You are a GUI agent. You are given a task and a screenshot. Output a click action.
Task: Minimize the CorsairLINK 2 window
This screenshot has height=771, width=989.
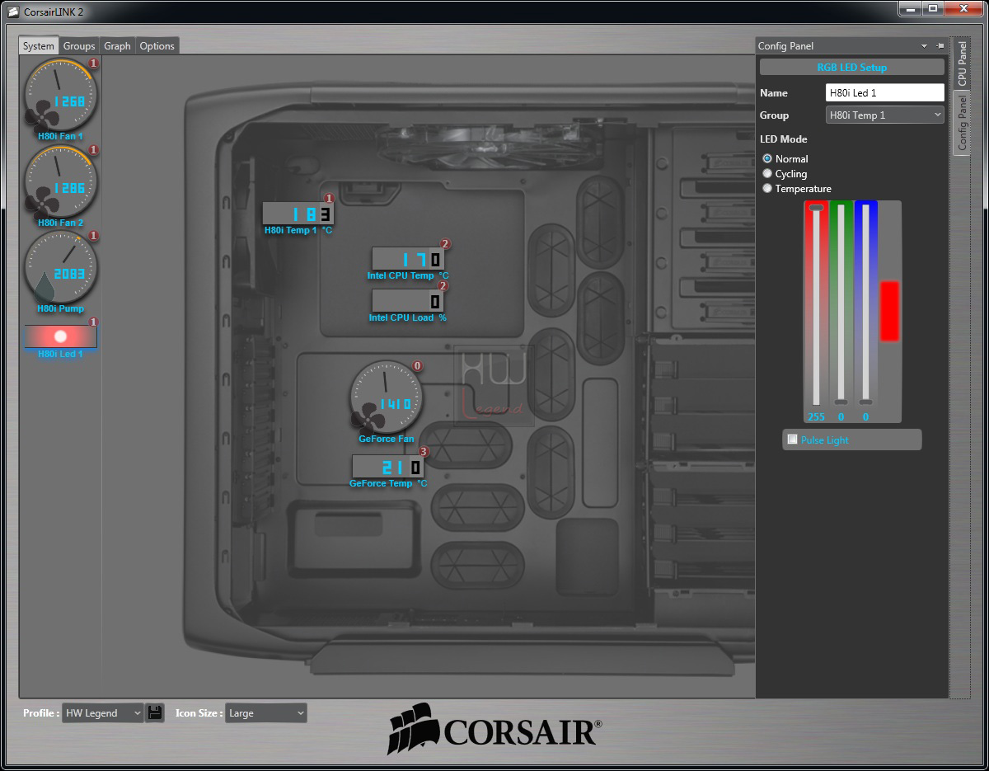tap(912, 8)
